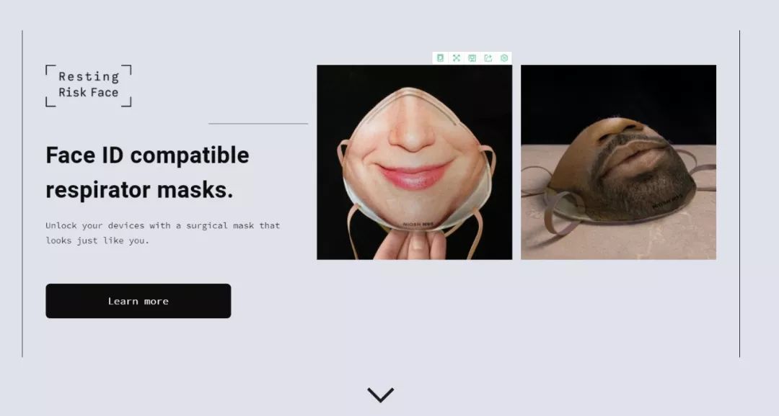The image size is (779, 416).
Task: Click the pink lips on the mask
Action: click(414, 175)
